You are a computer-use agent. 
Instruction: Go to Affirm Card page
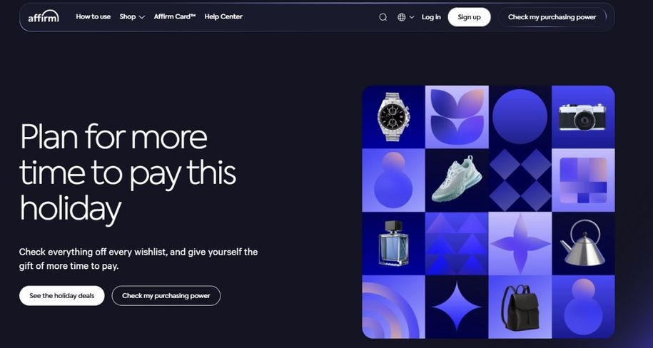pyautogui.click(x=175, y=16)
